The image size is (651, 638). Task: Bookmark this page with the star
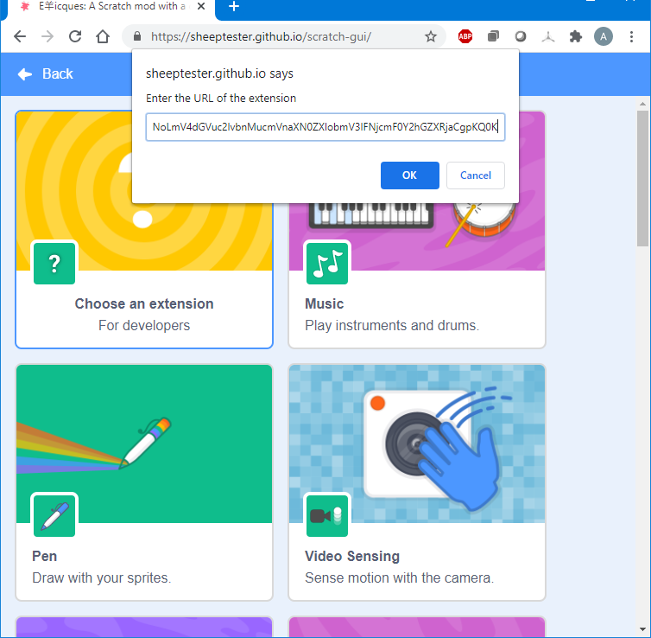[431, 36]
